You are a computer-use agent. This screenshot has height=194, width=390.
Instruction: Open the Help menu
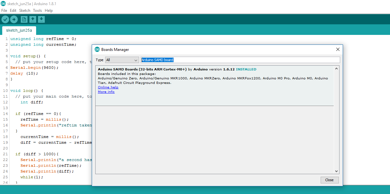pyautogui.click(x=49, y=11)
